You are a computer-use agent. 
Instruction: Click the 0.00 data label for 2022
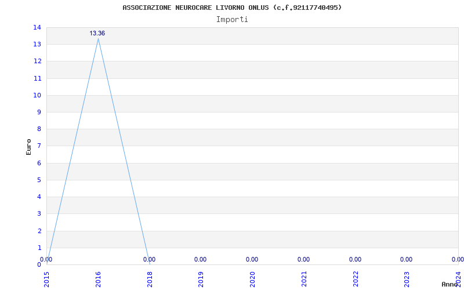tap(355, 259)
